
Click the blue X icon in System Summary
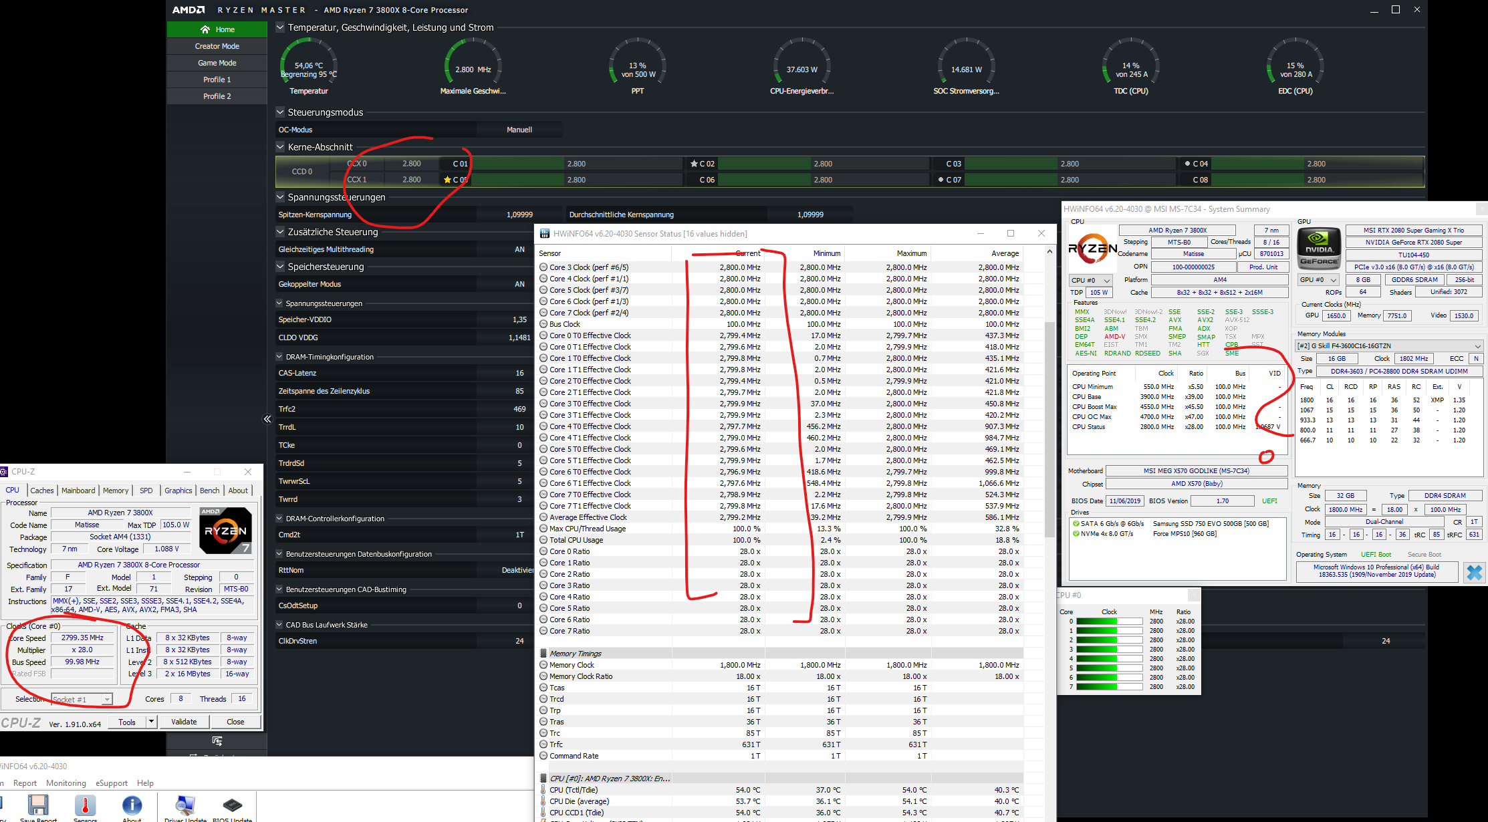coord(1474,572)
